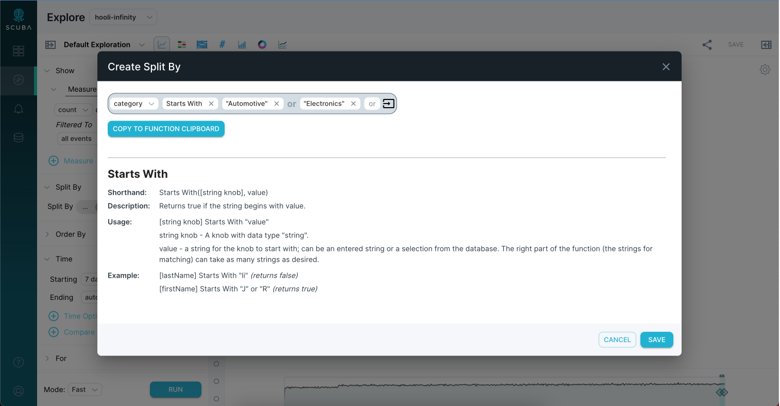Open the dashboards grid icon in sidebar

click(x=19, y=50)
